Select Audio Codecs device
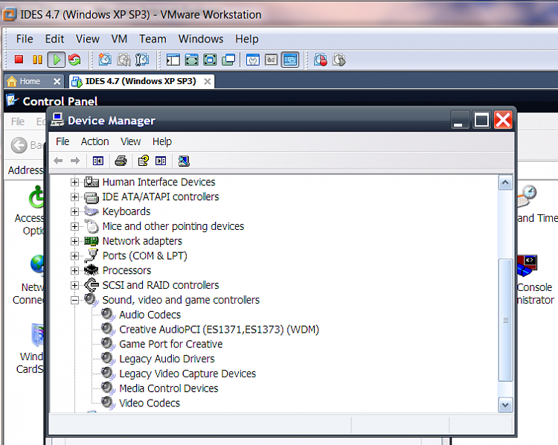 point(150,315)
